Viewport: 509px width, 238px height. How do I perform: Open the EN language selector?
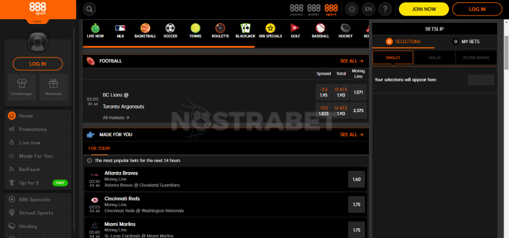[x=368, y=9]
